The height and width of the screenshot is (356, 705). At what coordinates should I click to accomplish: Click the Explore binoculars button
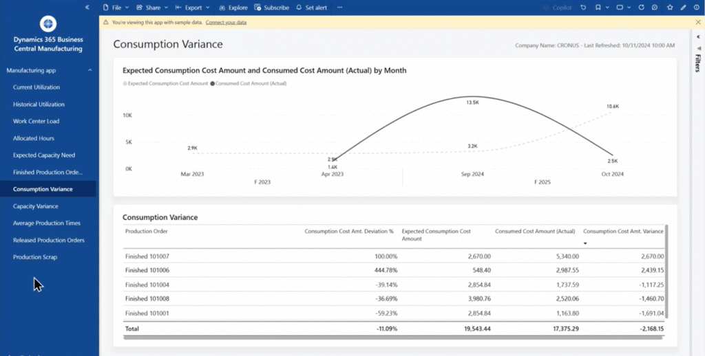point(233,8)
